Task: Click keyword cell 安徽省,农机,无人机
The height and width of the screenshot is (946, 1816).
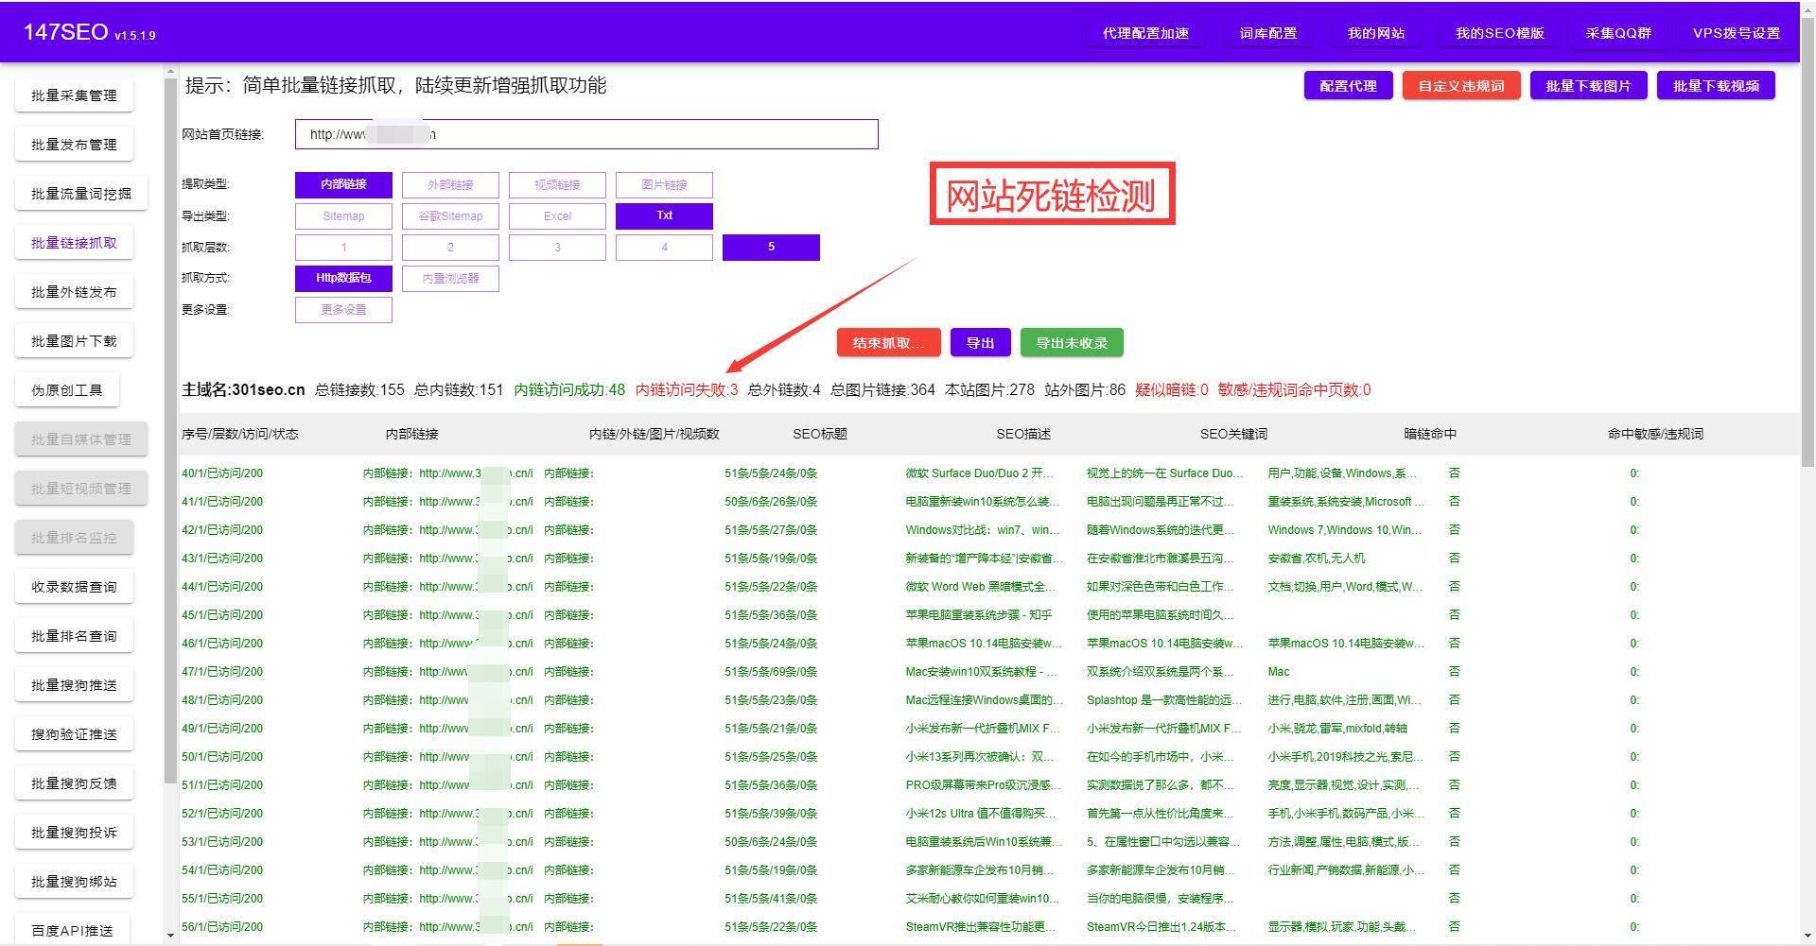Action: point(1317,559)
